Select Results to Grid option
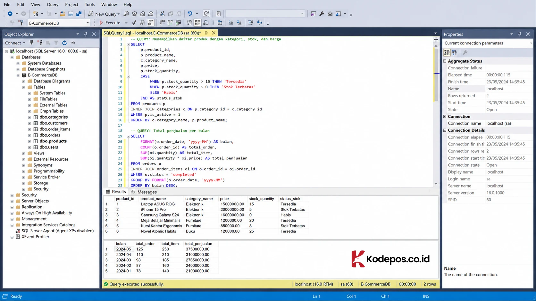The image size is (536, 301). (x=197, y=23)
